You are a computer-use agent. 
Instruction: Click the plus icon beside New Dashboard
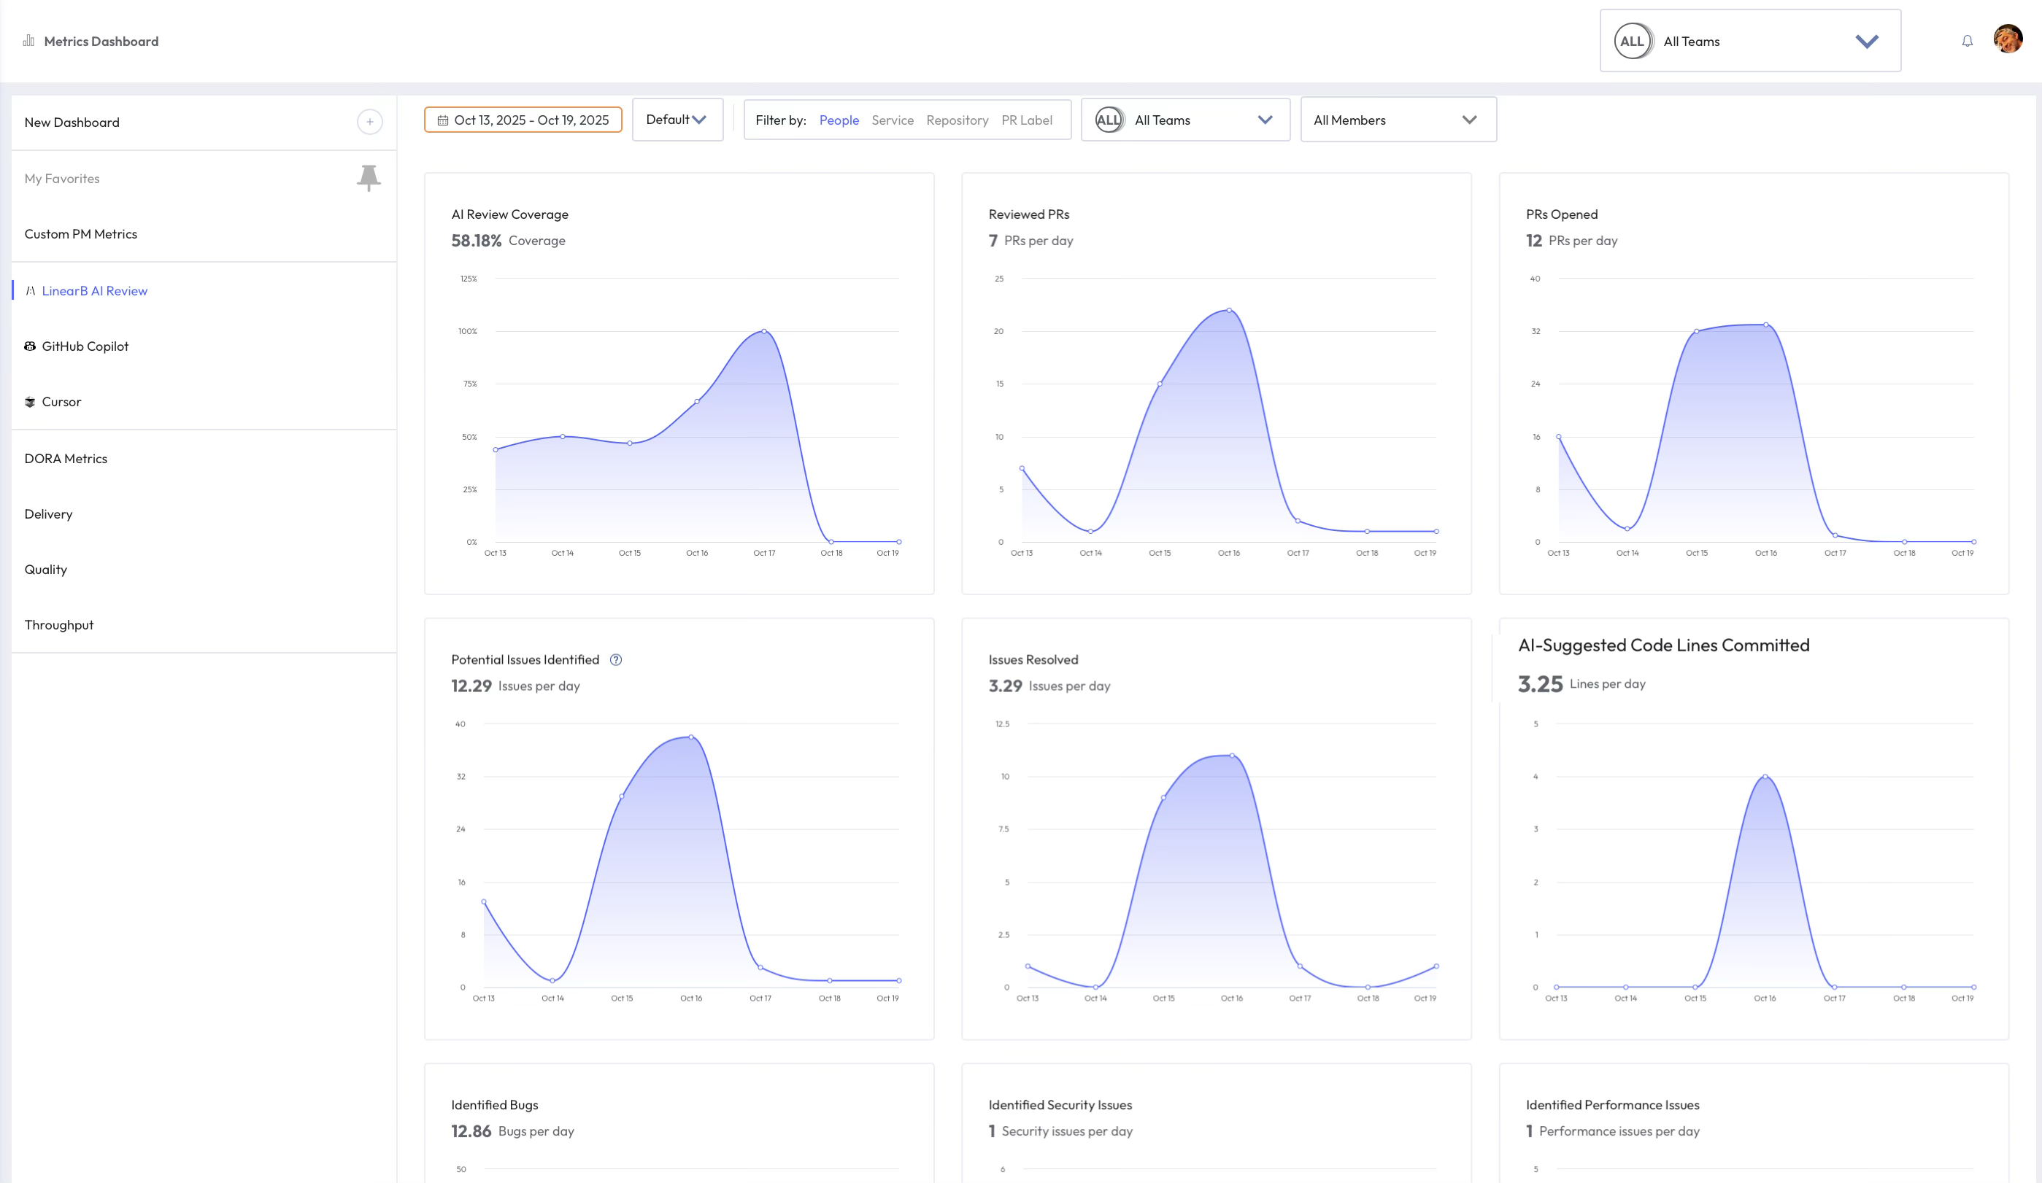pyautogui.click(x=369, y=123)
